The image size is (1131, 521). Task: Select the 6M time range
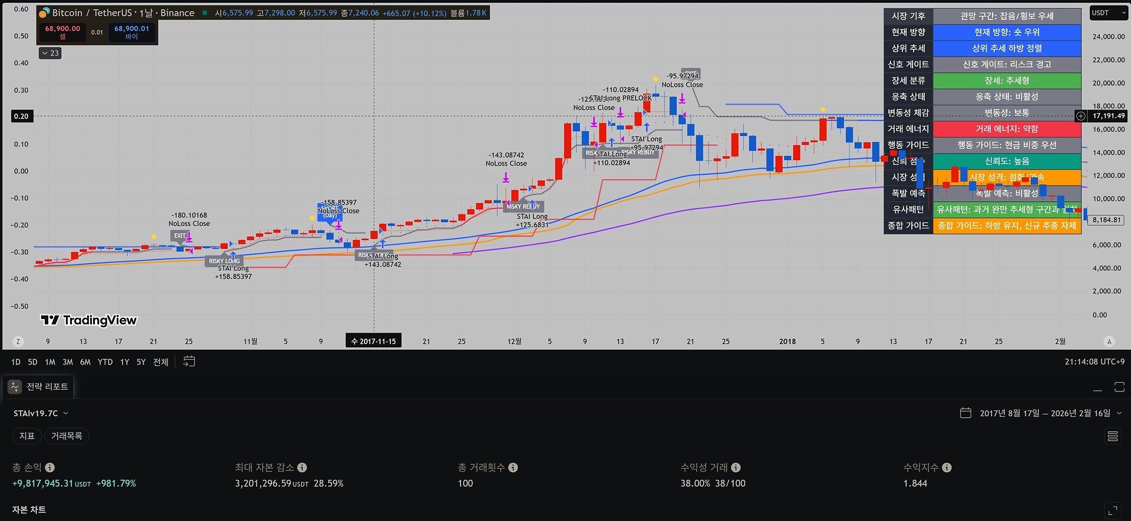click(85, 362)
